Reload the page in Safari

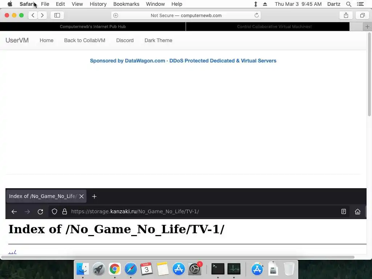(256, 15)
